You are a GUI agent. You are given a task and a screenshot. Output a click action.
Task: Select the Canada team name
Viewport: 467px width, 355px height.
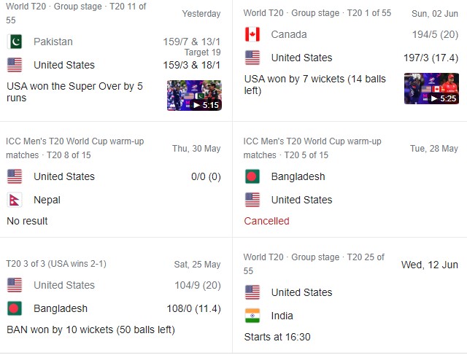289,34
